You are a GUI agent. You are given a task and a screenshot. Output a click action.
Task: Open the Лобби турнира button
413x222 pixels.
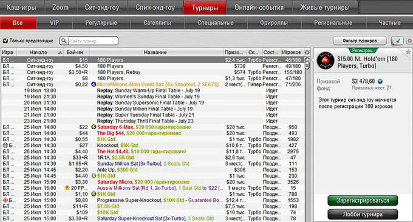click(363, 214)
